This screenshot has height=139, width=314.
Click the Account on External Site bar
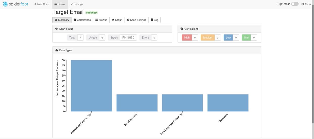click(92, 86)
